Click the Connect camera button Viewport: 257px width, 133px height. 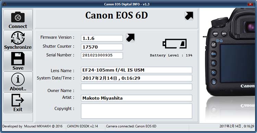18,19
